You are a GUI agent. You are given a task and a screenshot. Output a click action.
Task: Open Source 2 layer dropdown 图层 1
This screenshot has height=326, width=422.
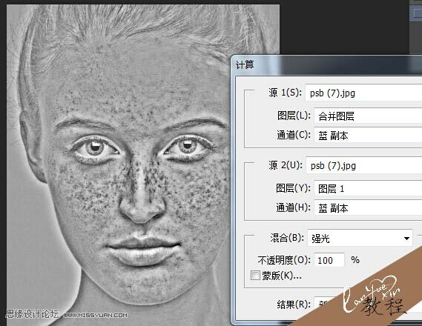(x=368, y=188)
